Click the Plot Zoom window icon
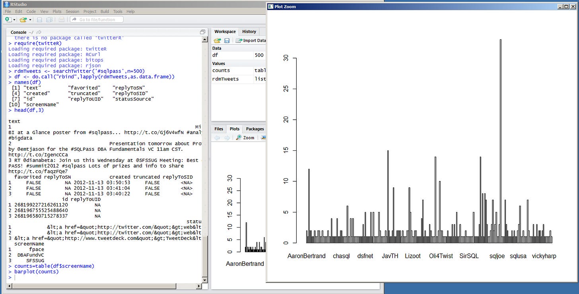The height and width of the screenshot is (294, 579). coord(271,6)
